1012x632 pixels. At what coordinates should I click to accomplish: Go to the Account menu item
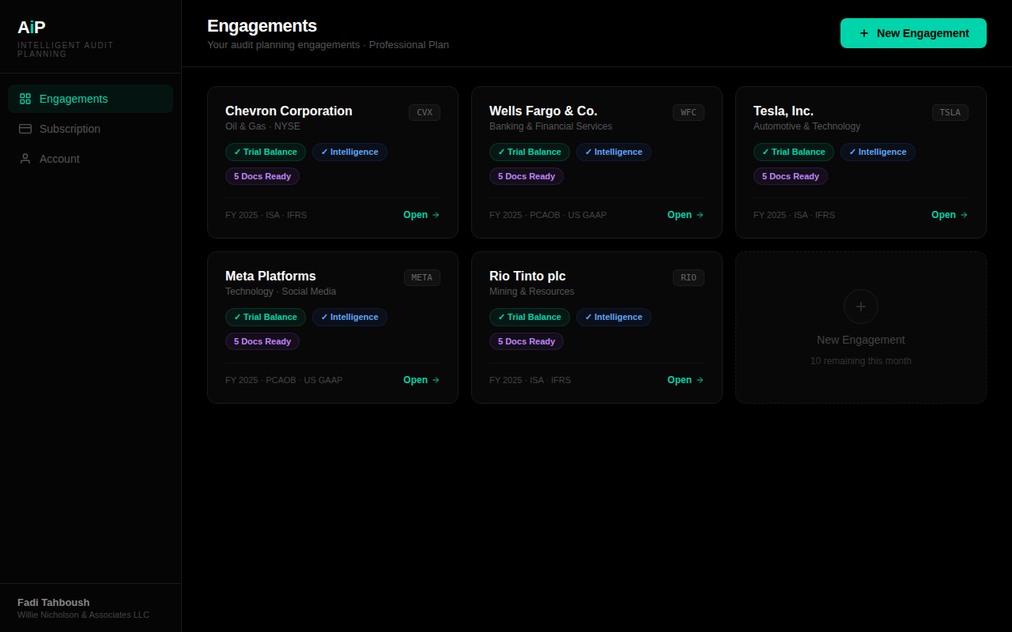59,159
